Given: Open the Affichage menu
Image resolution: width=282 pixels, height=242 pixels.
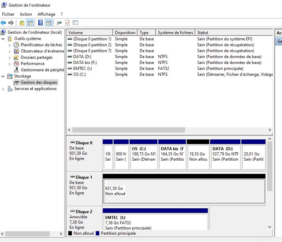Looking at the screenshot, I should 46,14.
